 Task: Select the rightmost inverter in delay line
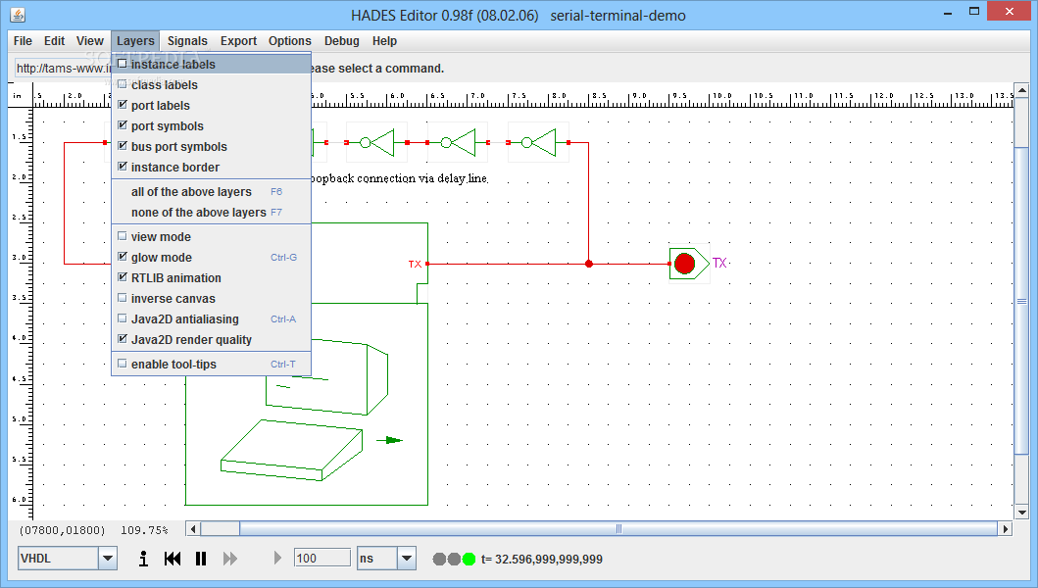(x=538, y=142)
